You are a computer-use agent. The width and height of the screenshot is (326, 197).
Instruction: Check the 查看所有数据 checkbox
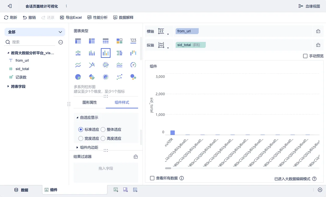(x=152, y=178)
